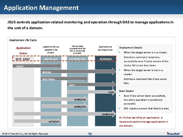183x137 pixels.
Task: Click the 'Start Details' heading
Action: tap(126, 91)
